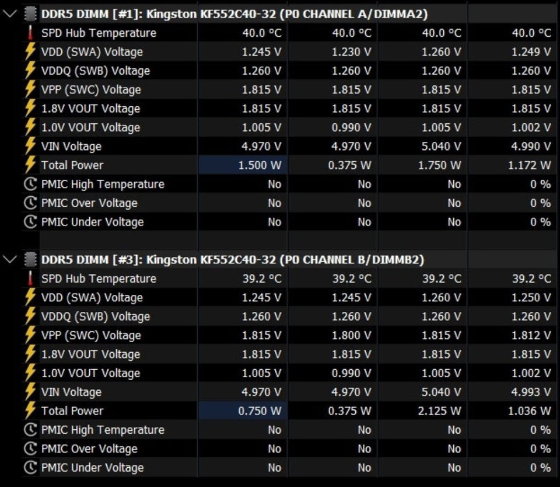Click the lightning icon beside DIMM #1 VDDQ (SWB) Voltage
The width and height of the screenshot is (560, 487).
[x=30, y=71]
